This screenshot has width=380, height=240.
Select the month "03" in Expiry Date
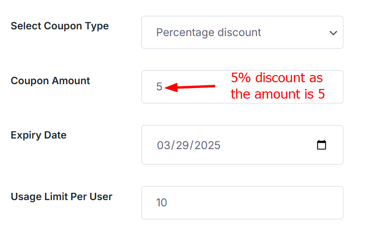tap(164, 145)
